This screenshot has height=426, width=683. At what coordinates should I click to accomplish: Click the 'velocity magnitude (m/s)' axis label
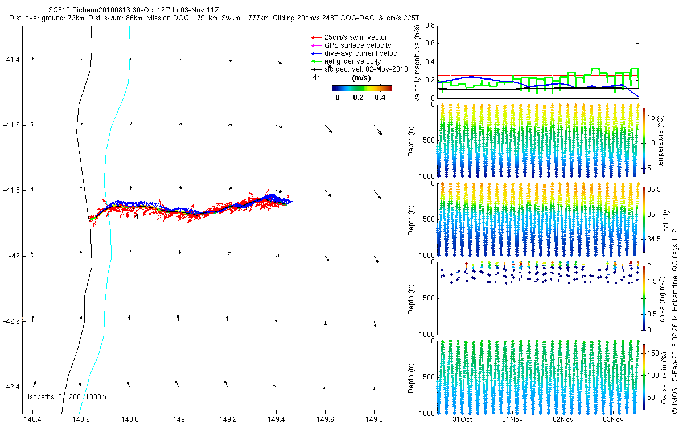(x=417, y=62)
